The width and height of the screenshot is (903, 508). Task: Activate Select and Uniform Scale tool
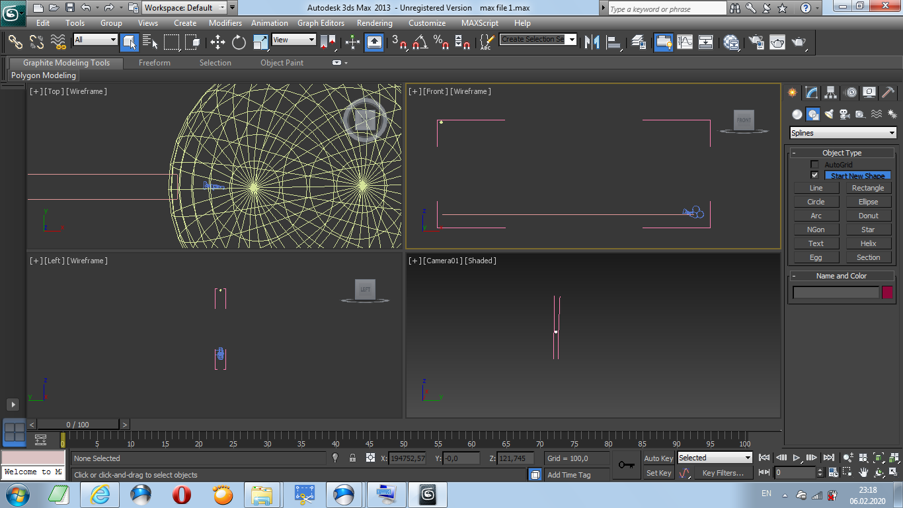click(x=260, y=42)
